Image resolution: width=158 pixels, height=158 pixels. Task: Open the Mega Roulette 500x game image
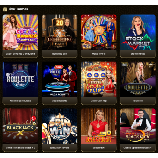coord(59,79)
